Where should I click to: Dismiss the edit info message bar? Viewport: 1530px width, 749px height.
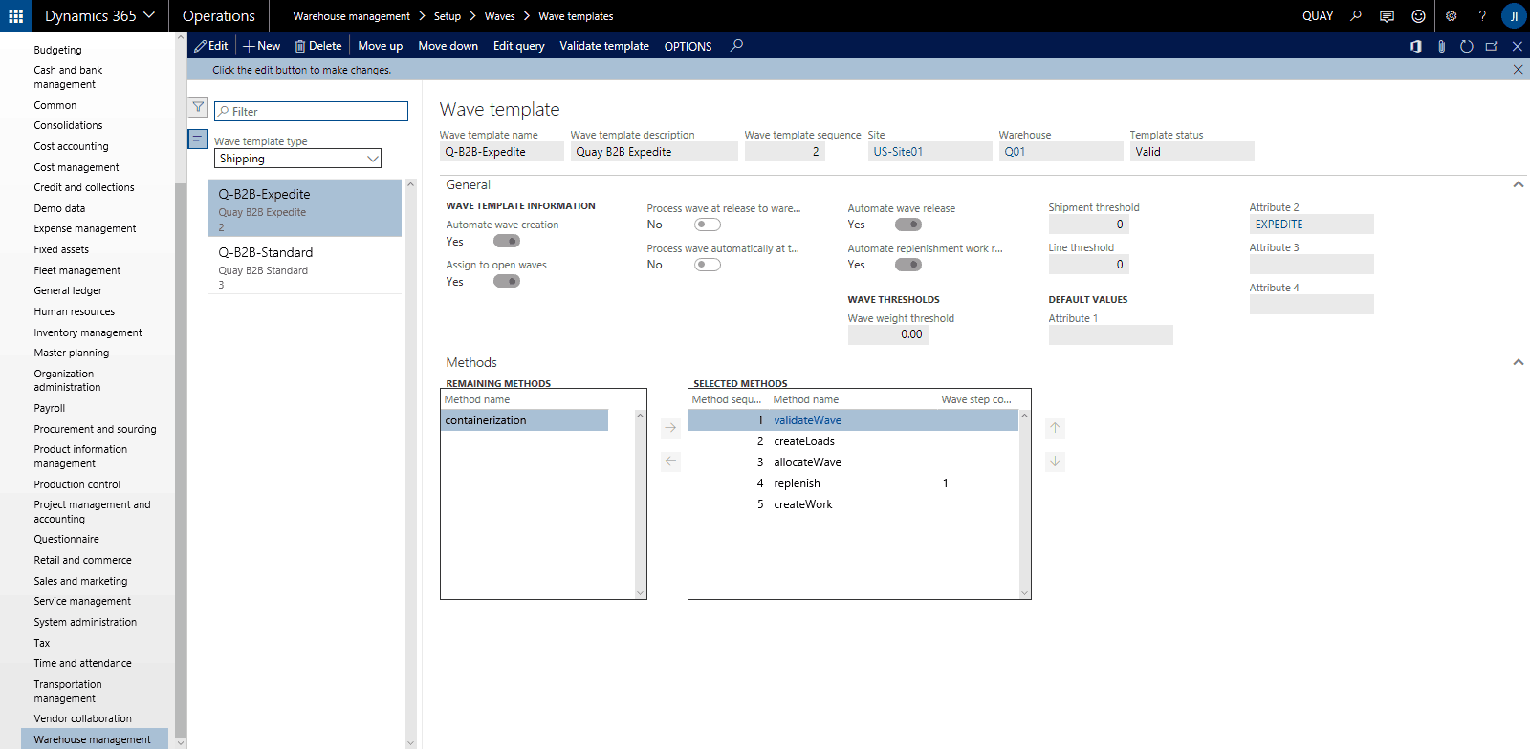tap(1518, 69)
